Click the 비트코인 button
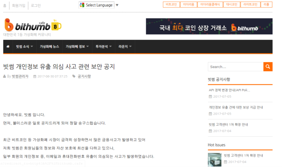Image resolution: width=282 pixels, height=167 pixels. click(171, 4)
